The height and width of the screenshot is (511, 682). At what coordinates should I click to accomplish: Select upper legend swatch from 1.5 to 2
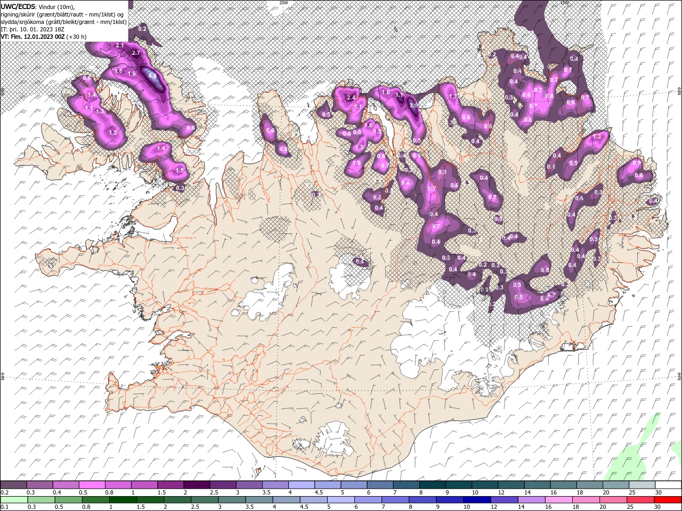170,485
